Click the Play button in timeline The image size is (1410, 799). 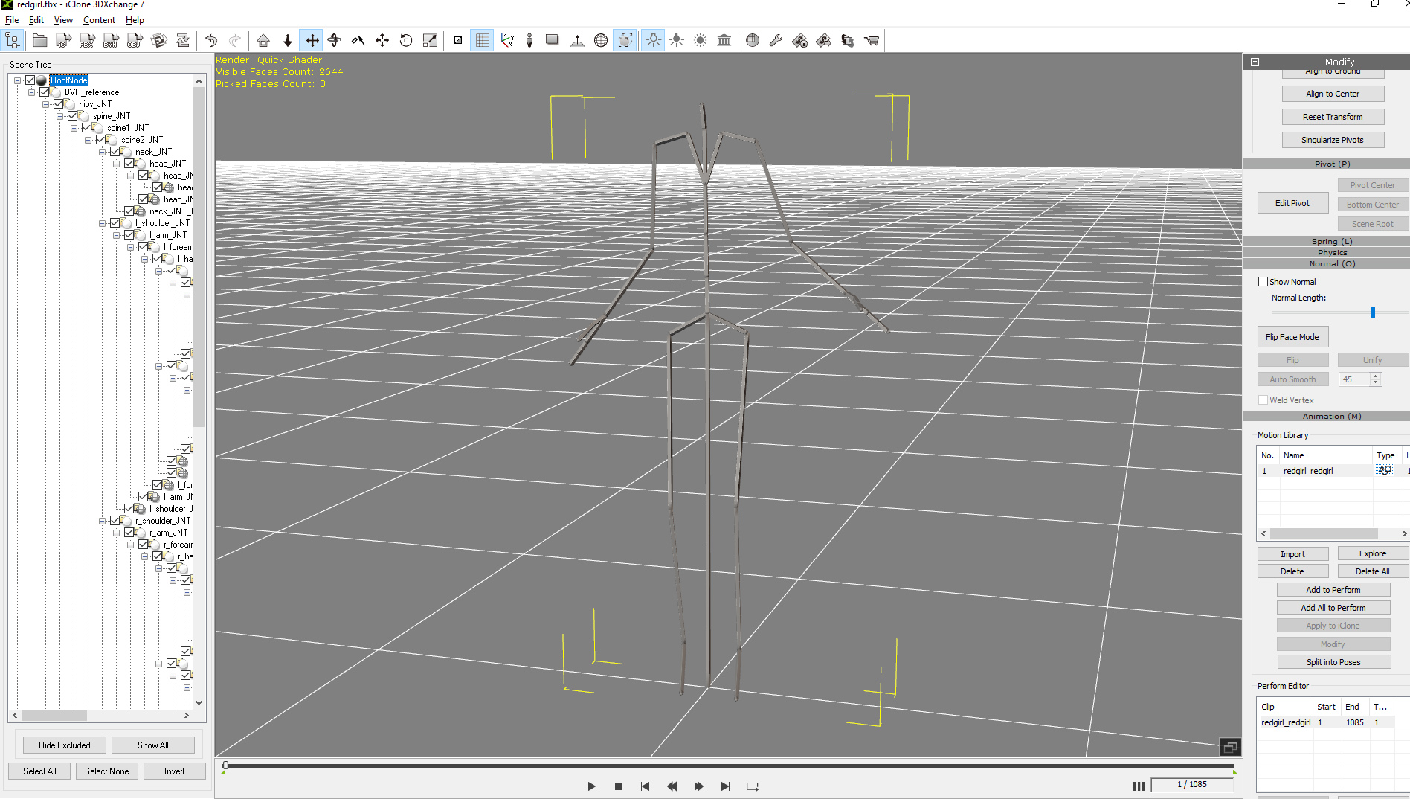point(591,786)
